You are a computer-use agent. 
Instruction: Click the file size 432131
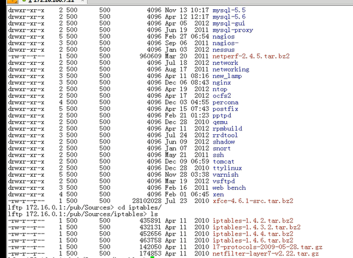(x=151, y=227)
